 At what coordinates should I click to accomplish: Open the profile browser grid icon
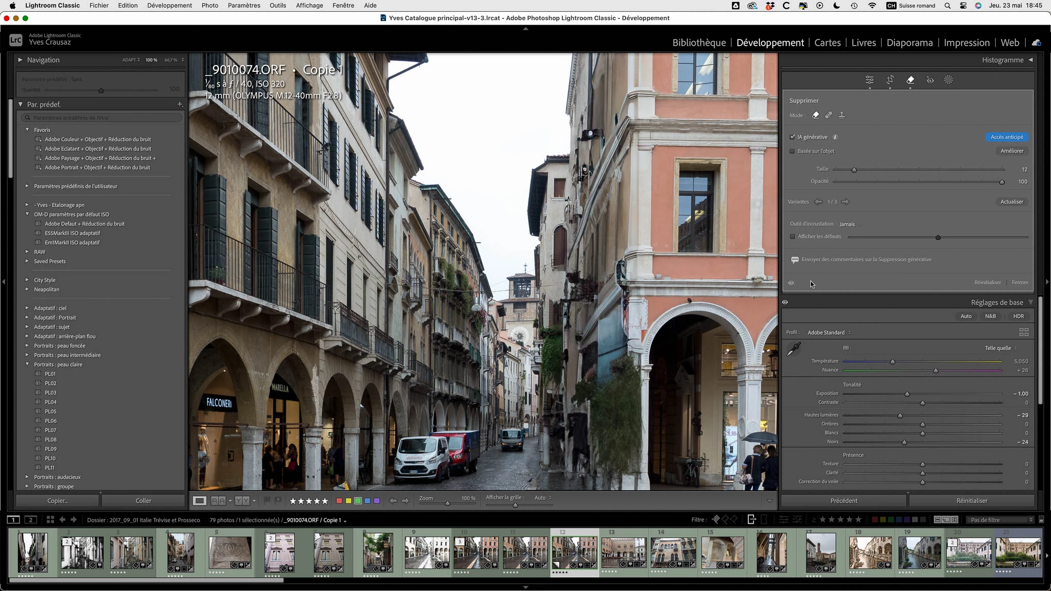(1023, 332)
